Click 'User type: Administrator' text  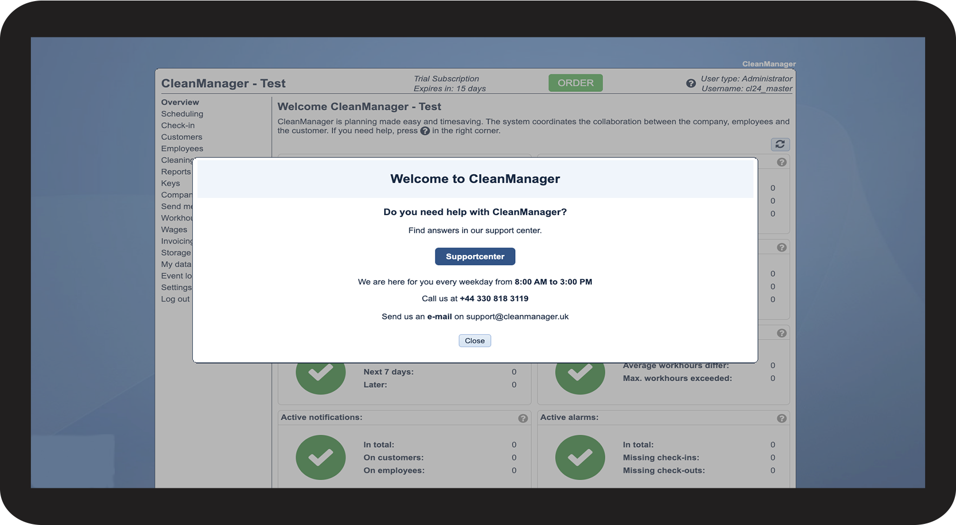747,79
